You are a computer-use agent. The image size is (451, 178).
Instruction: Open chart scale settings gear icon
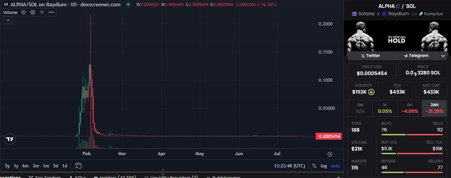coord(330,154)
